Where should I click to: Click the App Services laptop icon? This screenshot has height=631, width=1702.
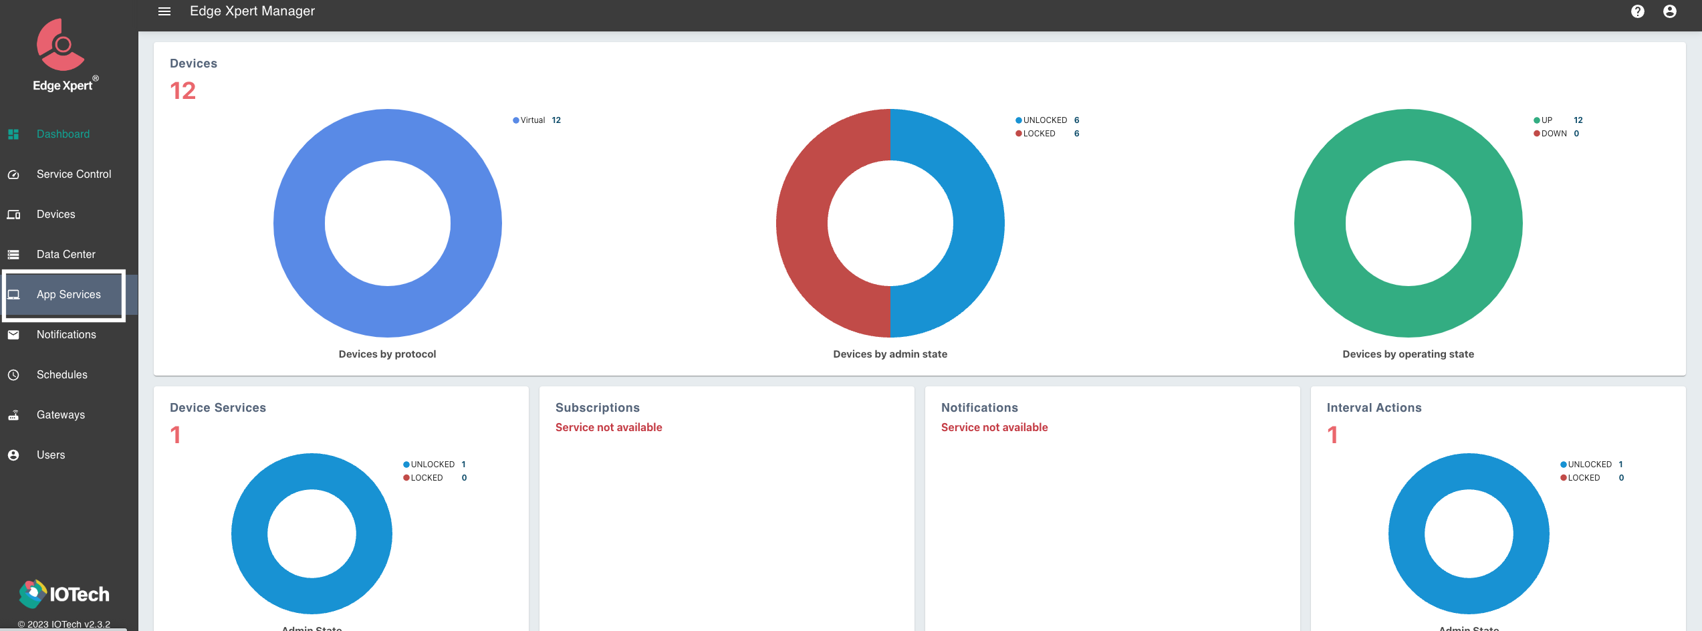13,295
